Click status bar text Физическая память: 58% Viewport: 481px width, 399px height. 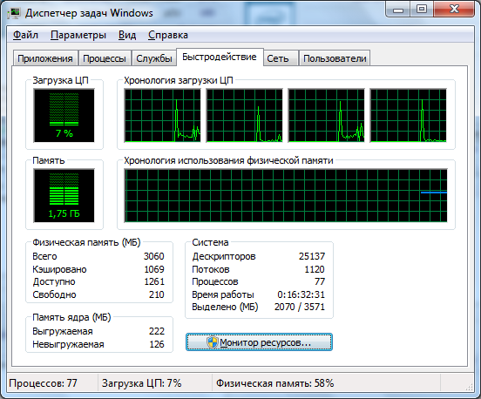click(274, 383)
